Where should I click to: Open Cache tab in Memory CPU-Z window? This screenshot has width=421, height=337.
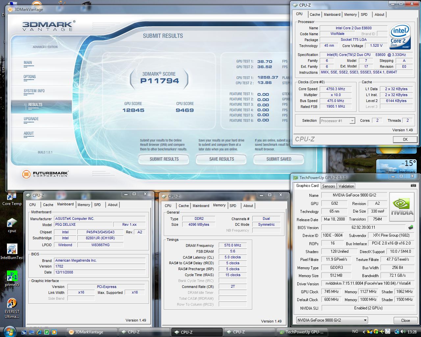[x=184, y=206]
